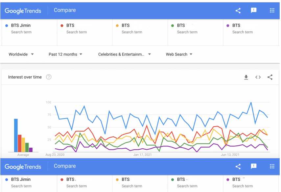Click the purple dot in the top search term row
The image size is (281, 192).
tap(228, 26)
